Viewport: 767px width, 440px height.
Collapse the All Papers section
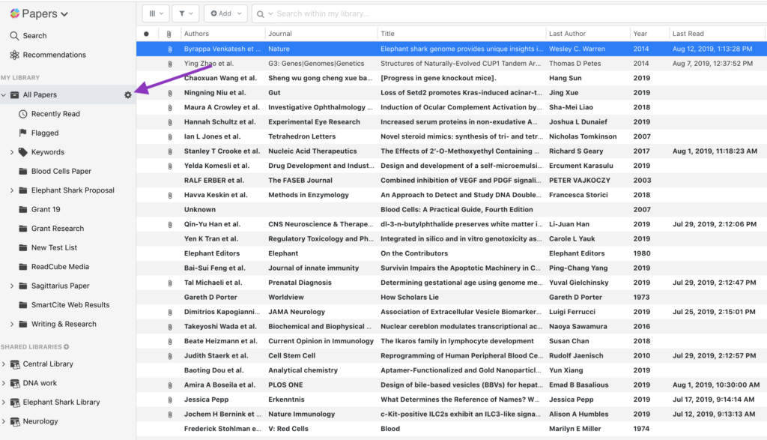[x=4, y=95]
